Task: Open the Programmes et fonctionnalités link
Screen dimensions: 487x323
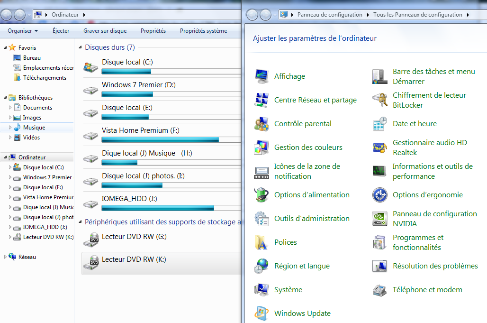Action: (418, 242)
